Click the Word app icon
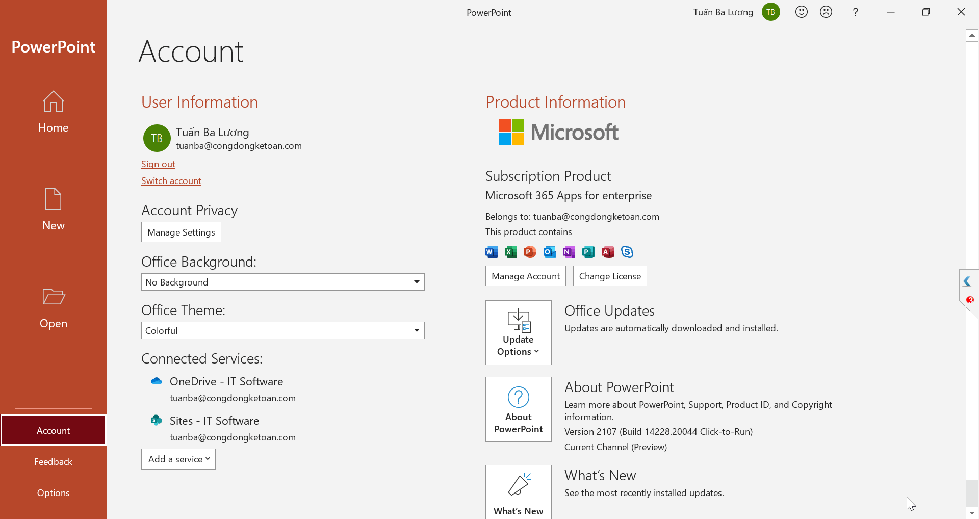 492,252
